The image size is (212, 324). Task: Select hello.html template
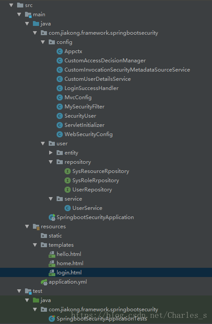pyautogui.click(x=69, y=254)
